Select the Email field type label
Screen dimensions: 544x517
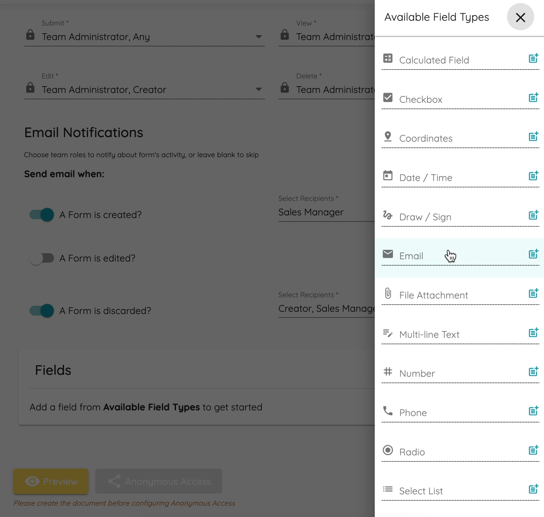tap(411, 256)
